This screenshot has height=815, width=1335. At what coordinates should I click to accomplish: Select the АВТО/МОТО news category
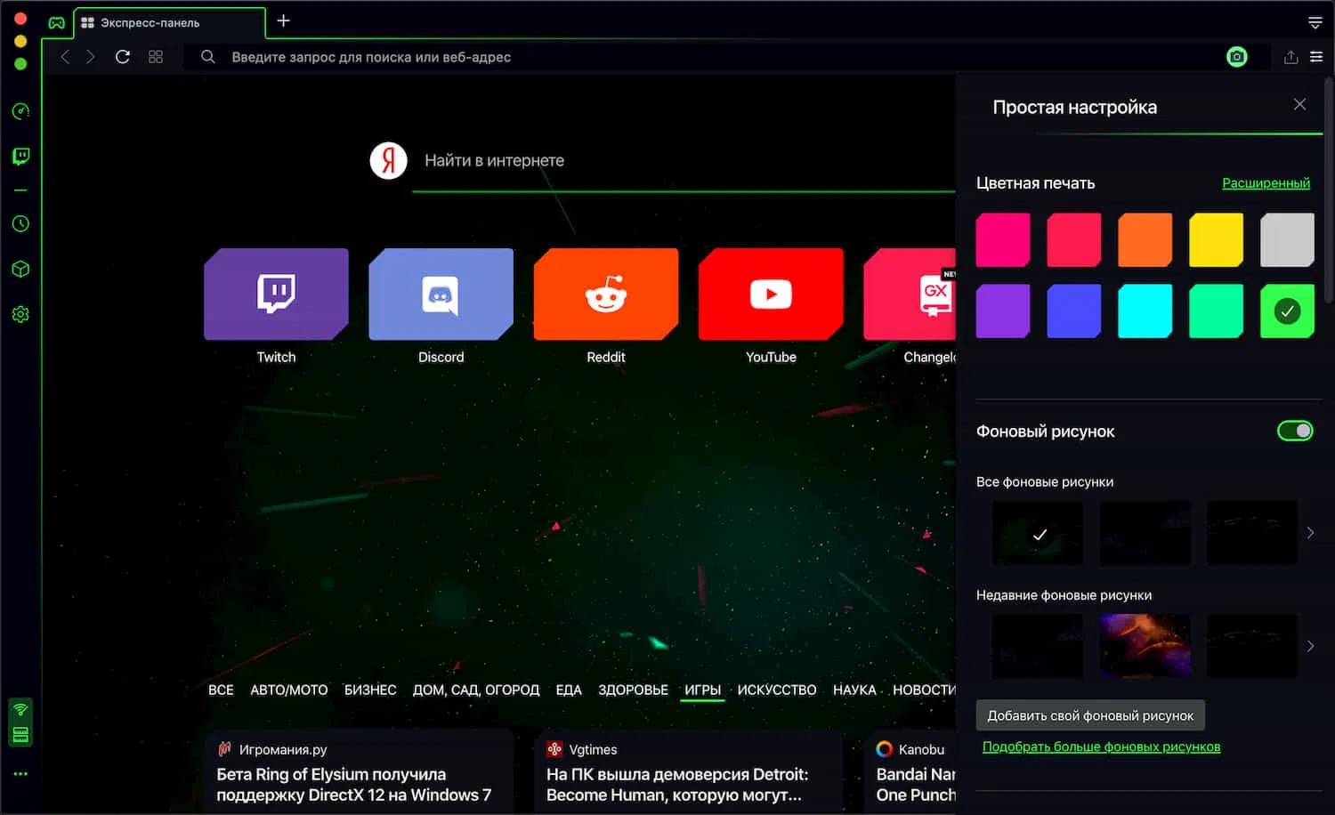click(x=289, y=690)
